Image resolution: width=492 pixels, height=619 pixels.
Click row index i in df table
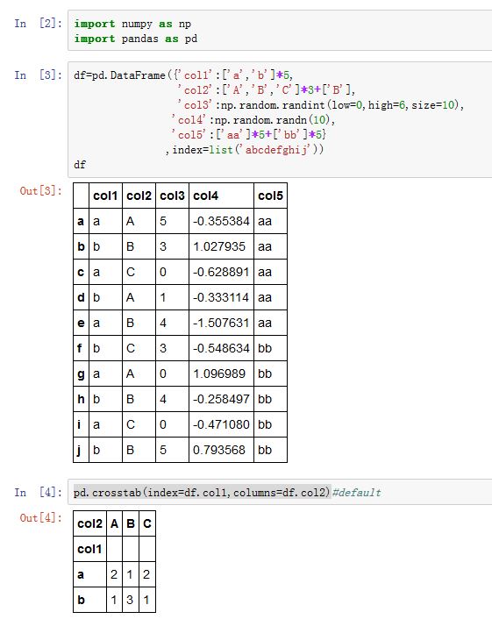[x=79, y=424]
